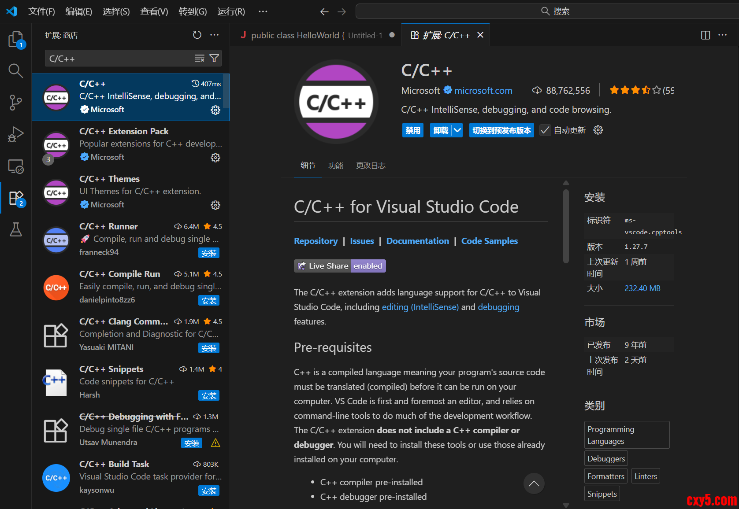Click the 禁用 disable button

(x=412, y=130)
